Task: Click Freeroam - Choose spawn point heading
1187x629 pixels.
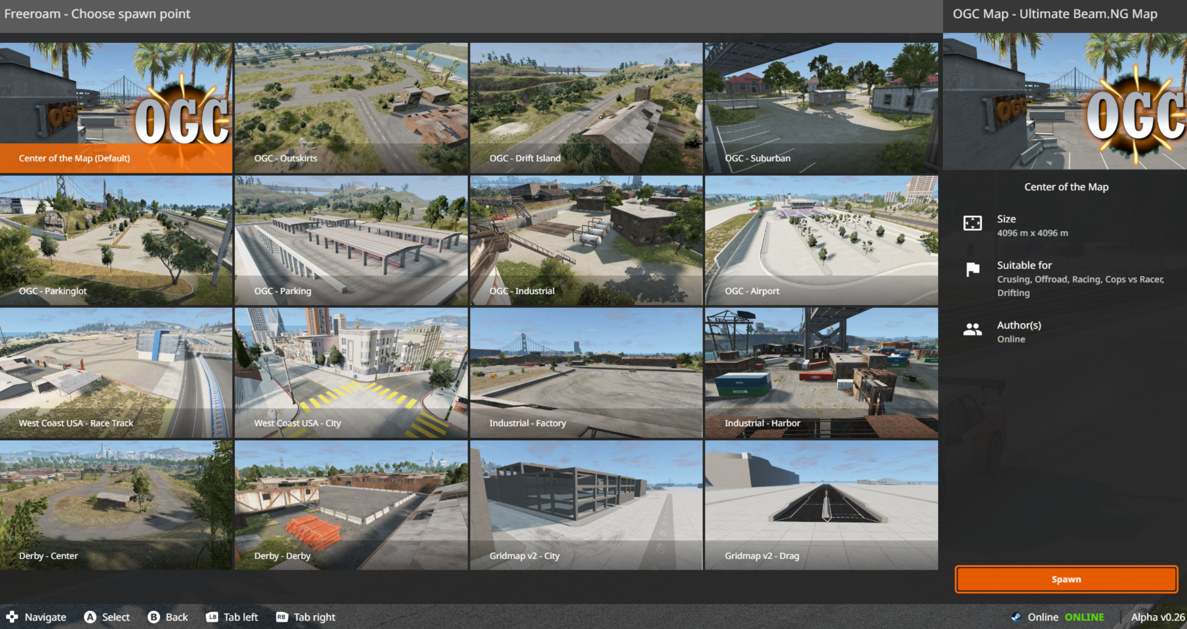Action: pyautogui.click(x=97, y=14)
